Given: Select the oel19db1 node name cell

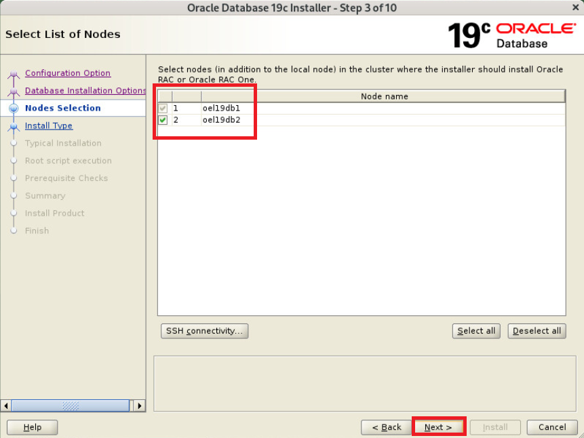Looking at the screenshot, I should pyautogui.click(x=383, y=108).
